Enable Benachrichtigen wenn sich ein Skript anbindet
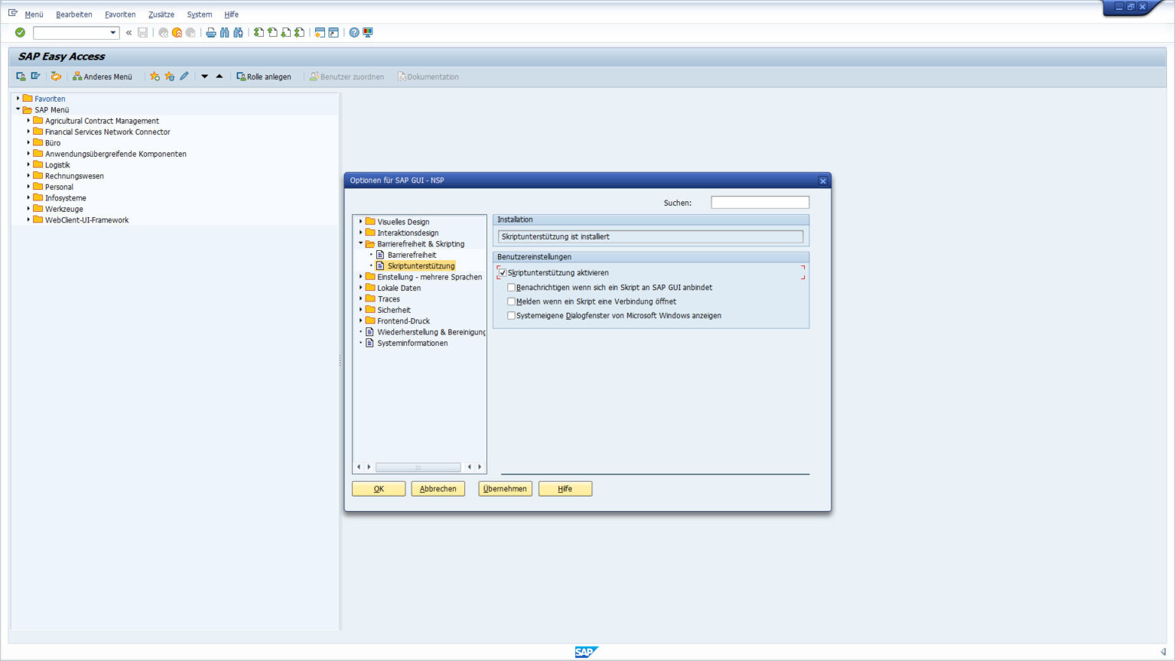Image resolution: width=1175 pixels, height=661 pixels. coord(511,287)
